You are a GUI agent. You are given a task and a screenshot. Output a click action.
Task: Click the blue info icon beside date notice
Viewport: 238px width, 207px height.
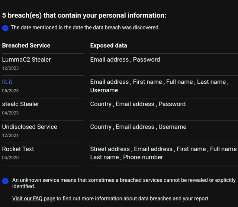point(5,28)
